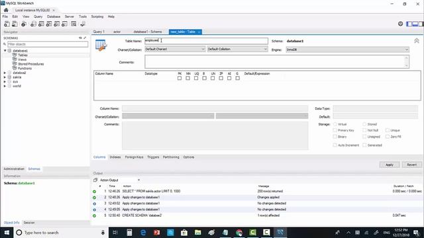Select Stored Procedures under database1
This screenshot has width=424, height=238.
point(31,64)
